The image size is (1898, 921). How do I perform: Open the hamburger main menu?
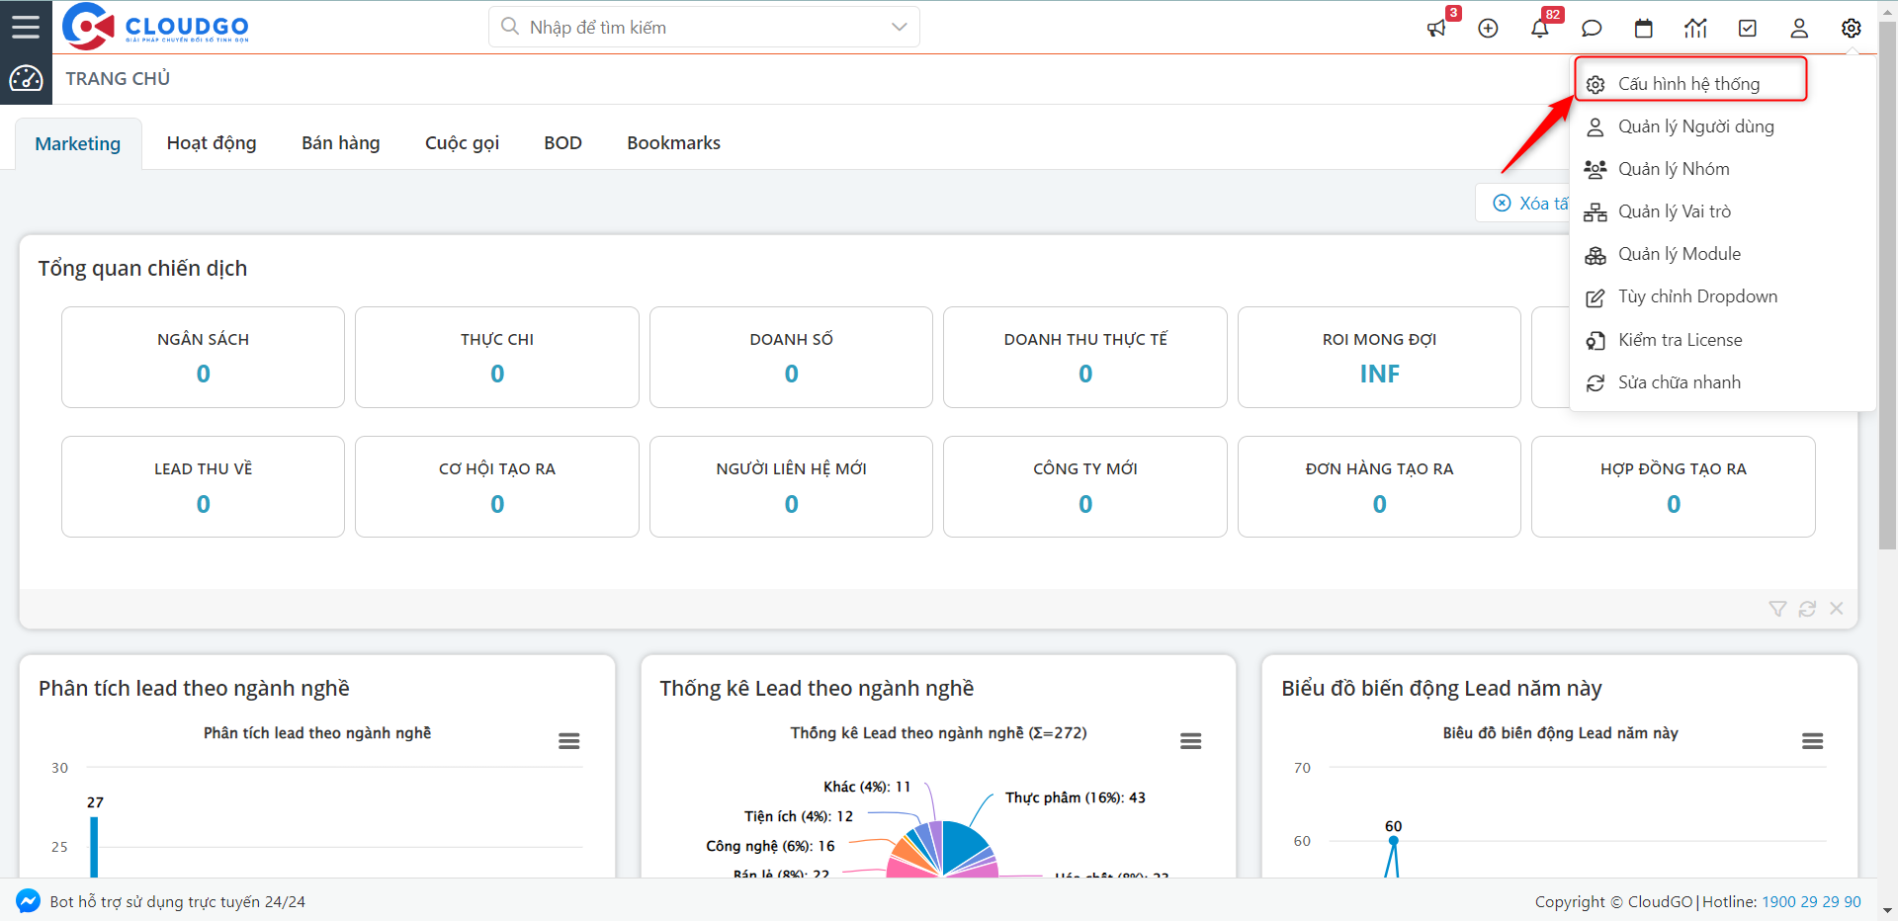(x=26, y=27)
